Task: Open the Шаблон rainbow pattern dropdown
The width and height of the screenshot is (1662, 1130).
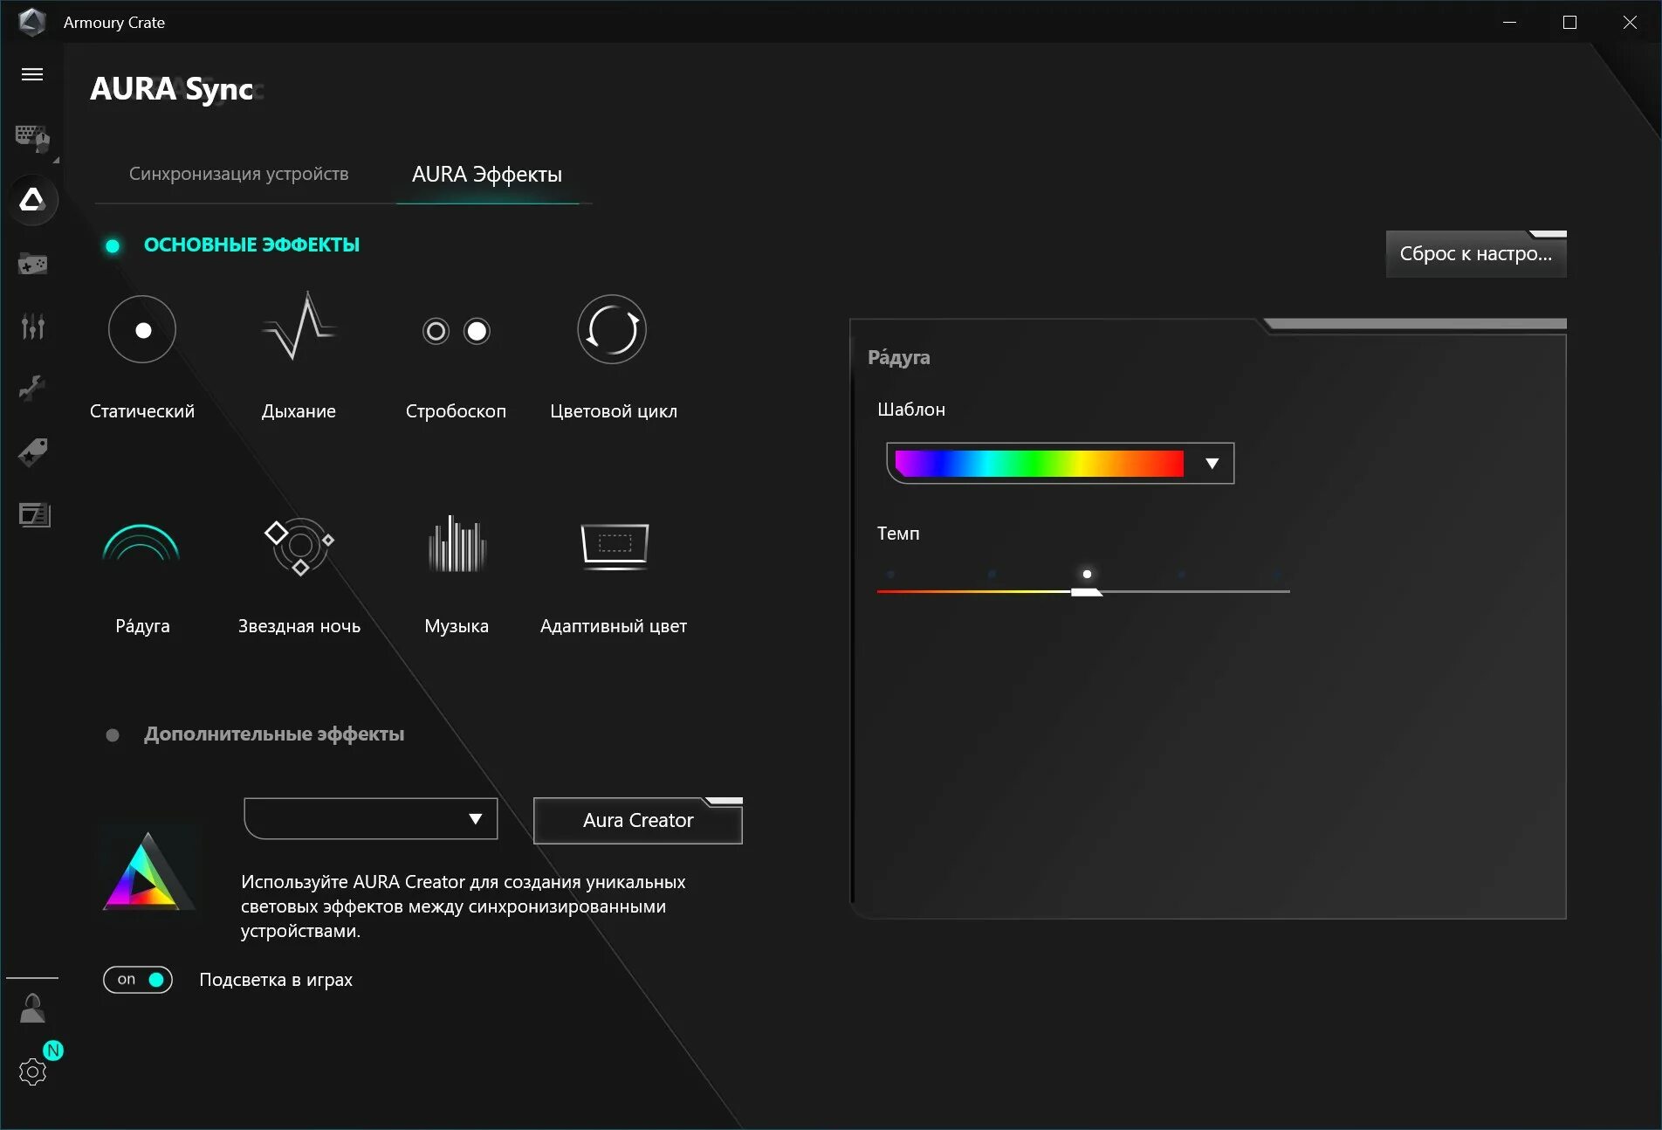Action: [x=1060, y=464]
